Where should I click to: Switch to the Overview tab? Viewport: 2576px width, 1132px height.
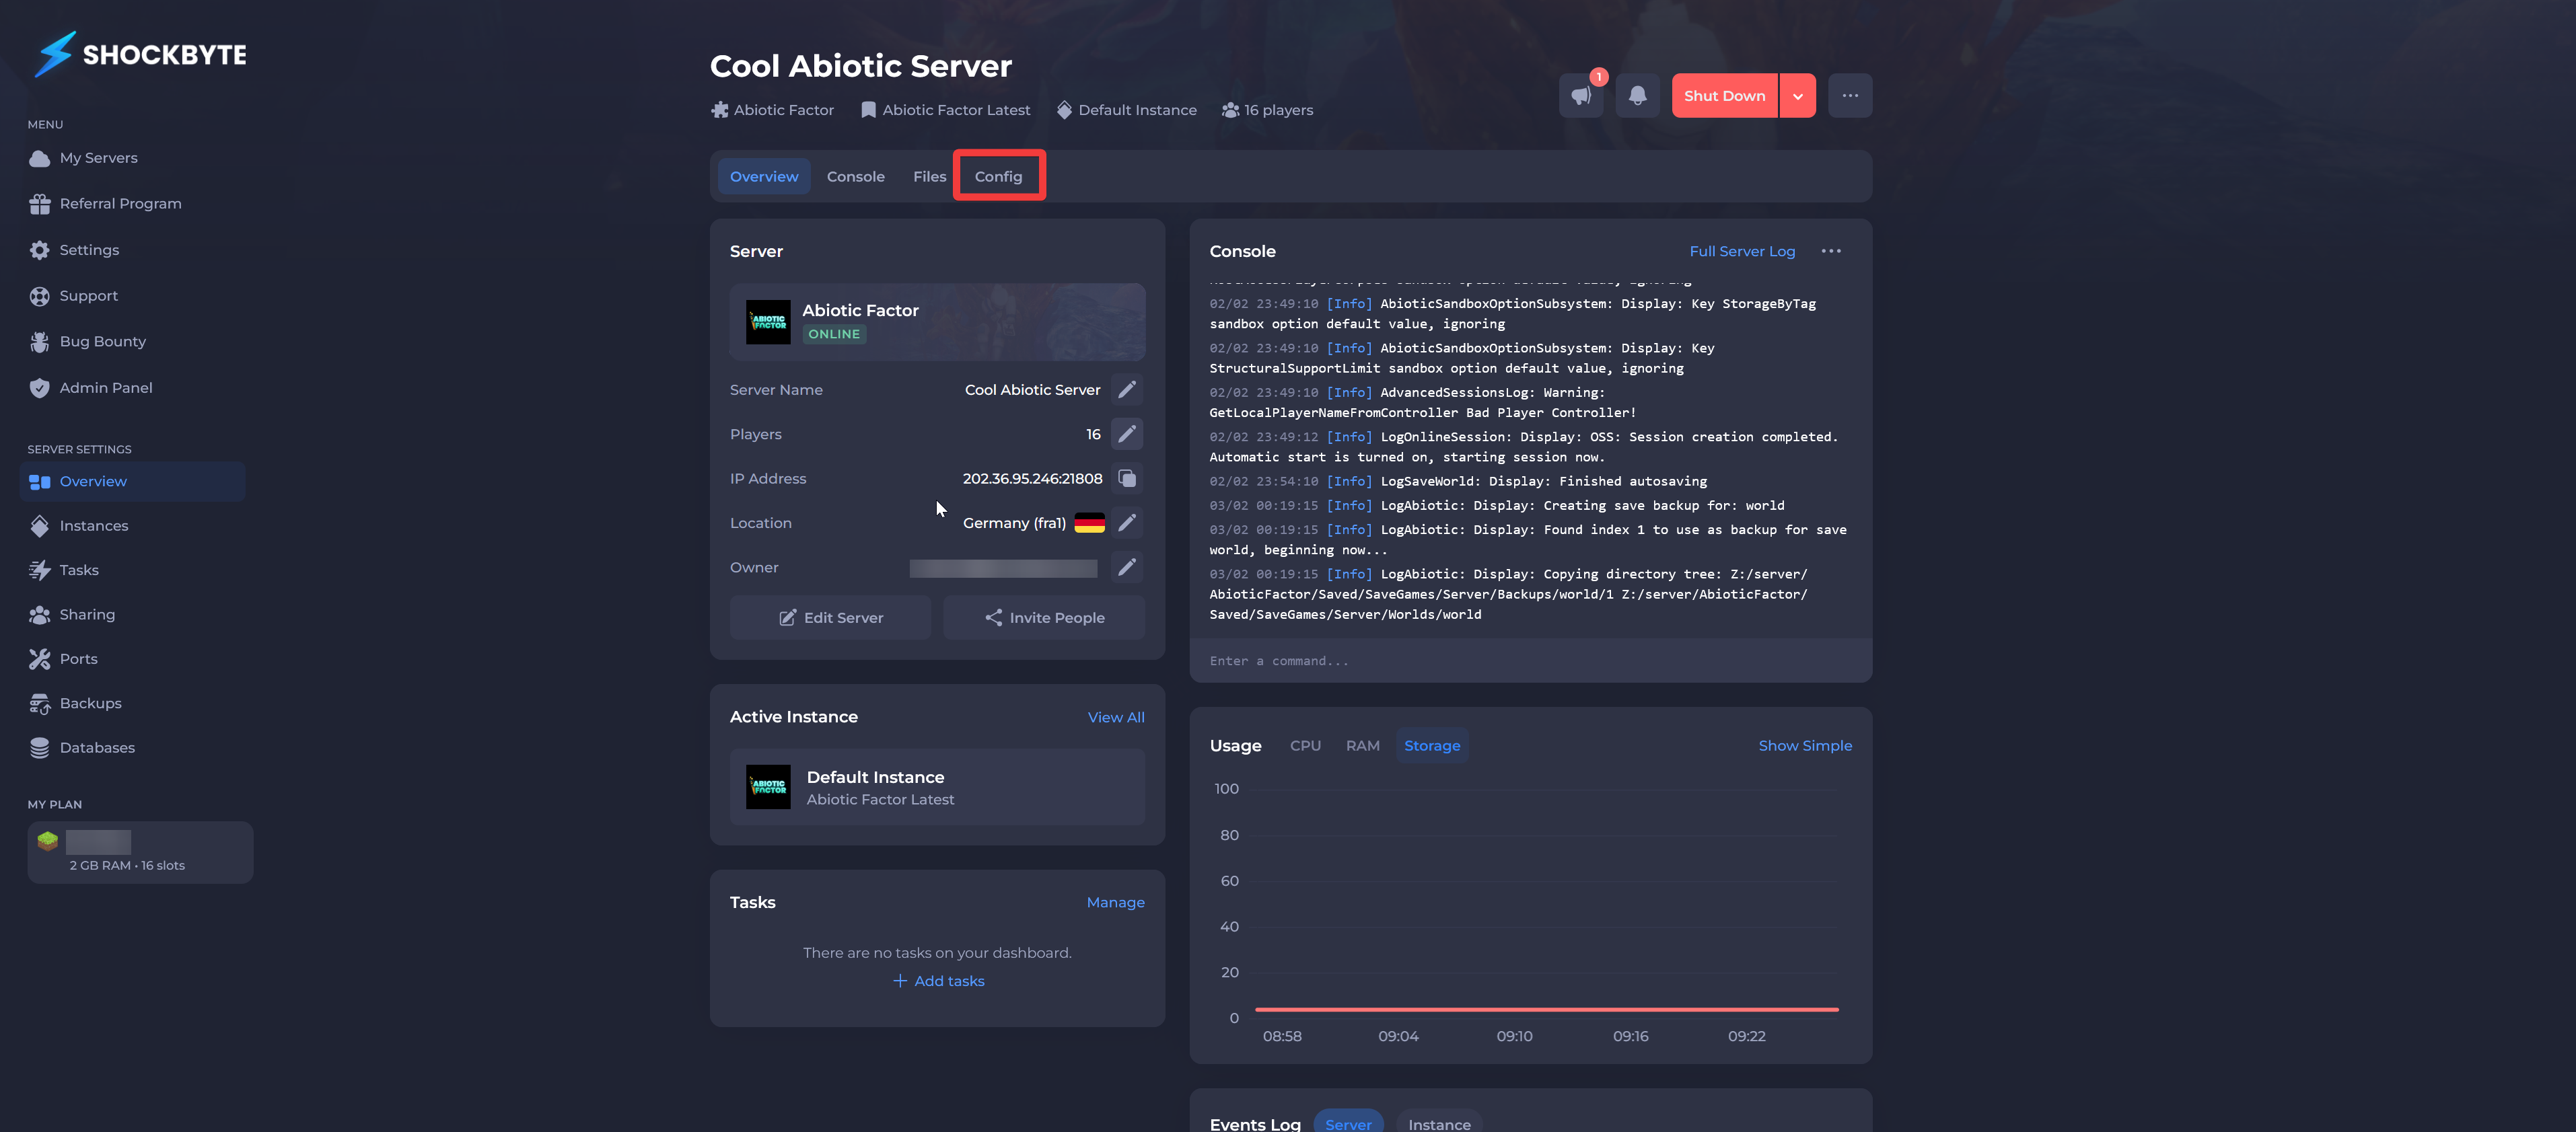(764, 177)
